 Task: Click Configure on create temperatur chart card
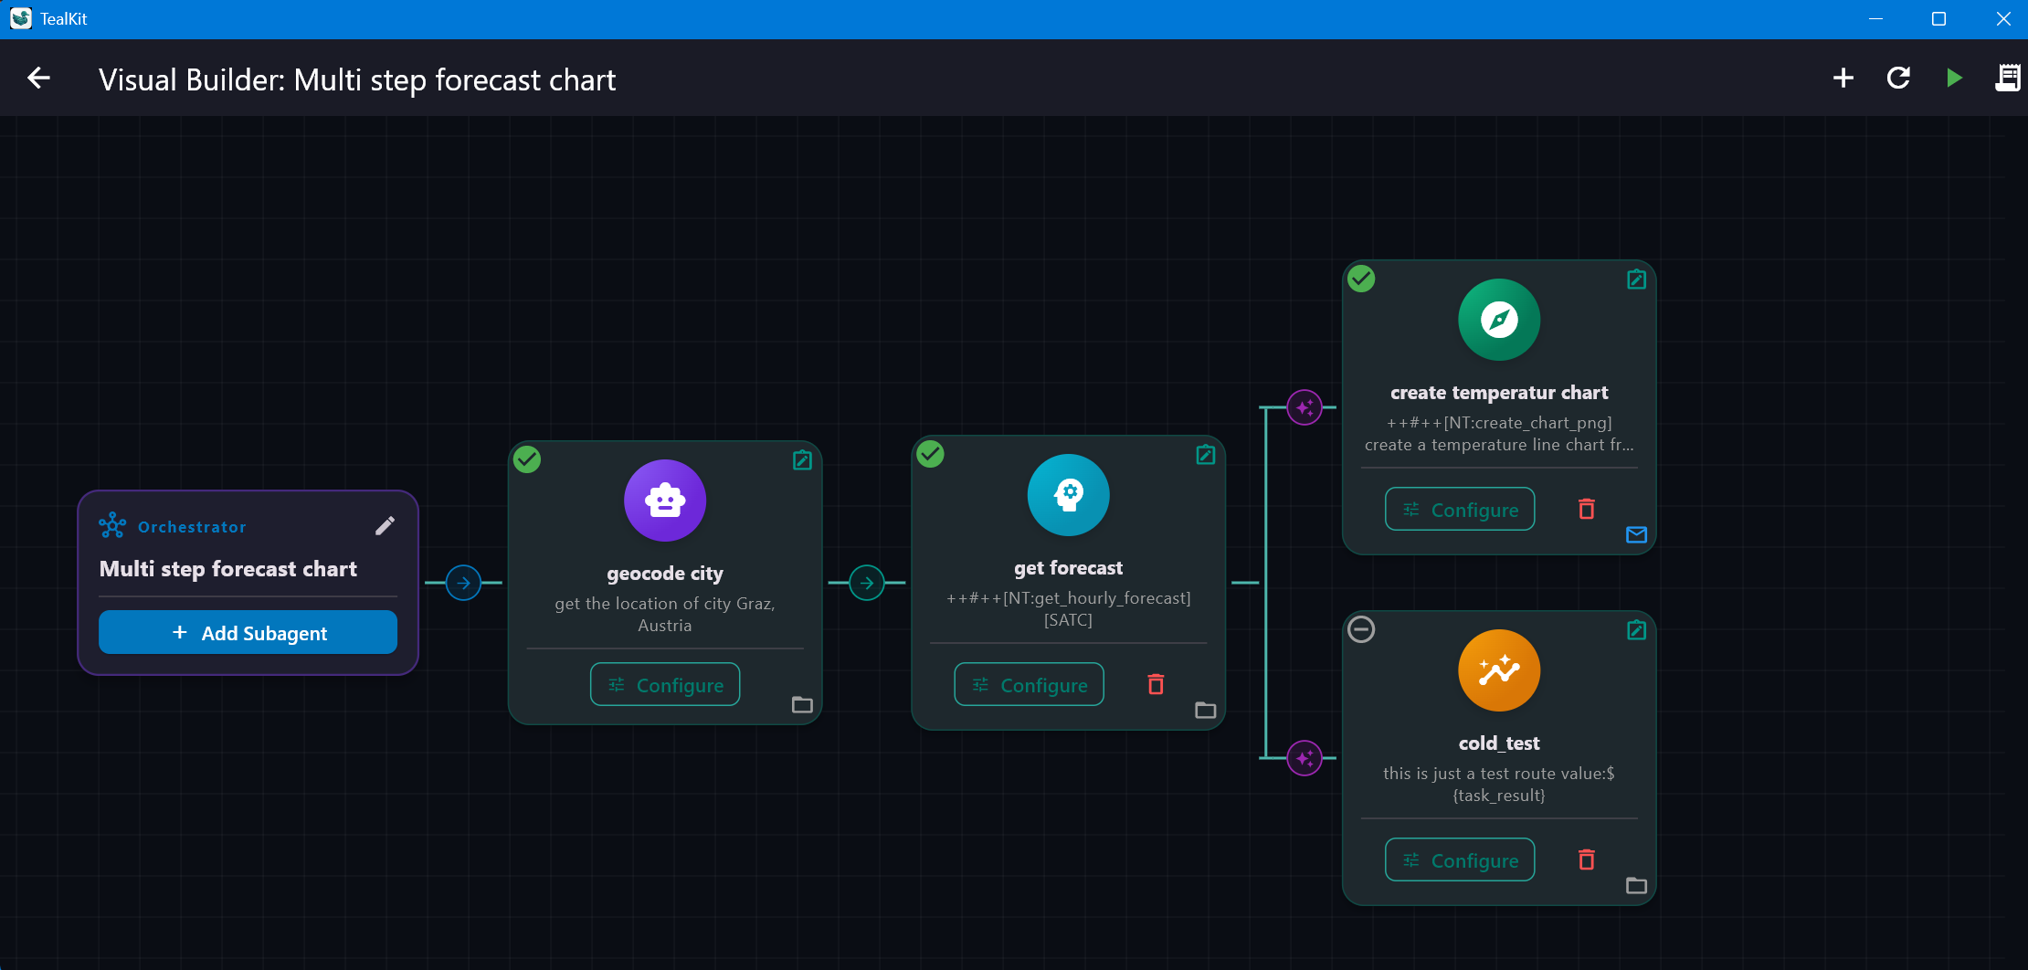tap(1460, 509)
